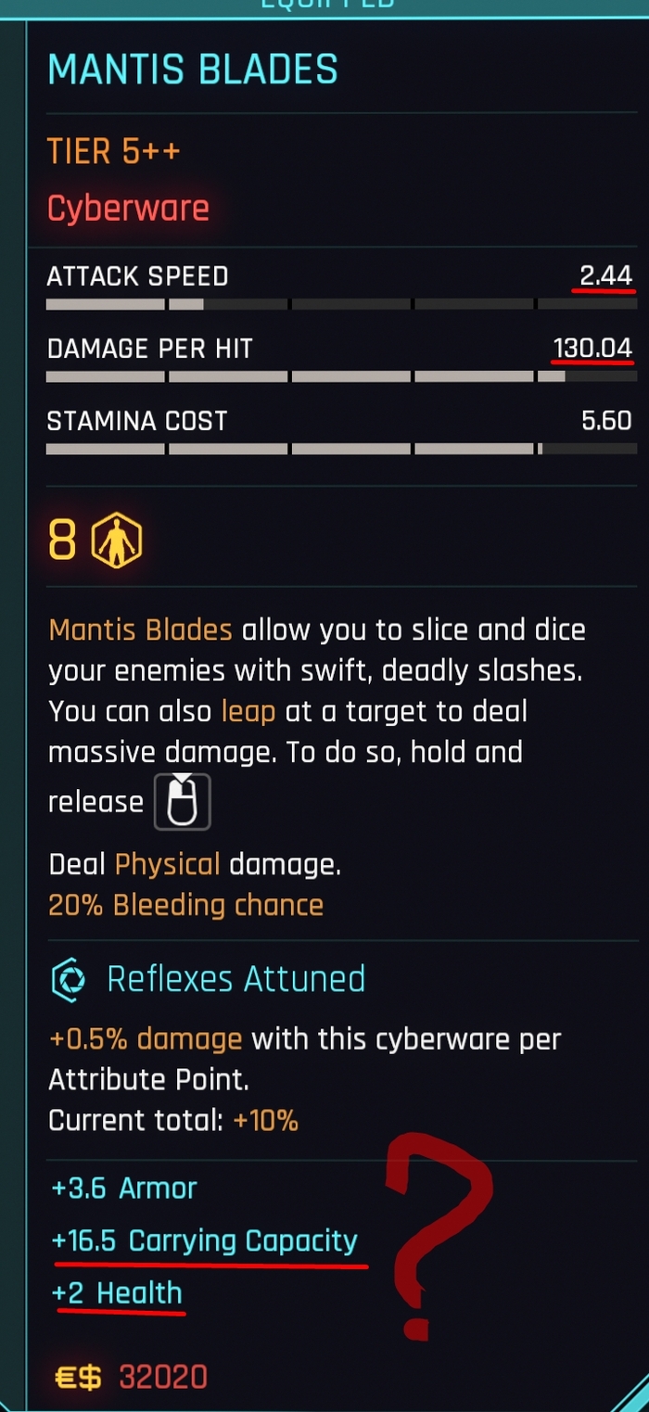Click the cyberware capacity body icon

[116, 541]
